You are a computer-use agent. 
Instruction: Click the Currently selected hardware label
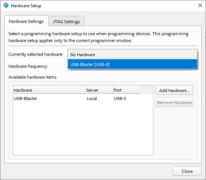[x=36, y=54]
